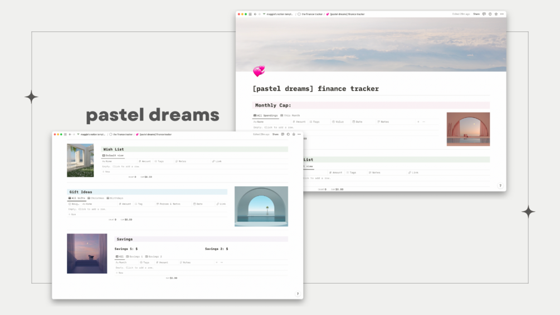Open "[pastel dreams] finance tracker" breadcrumb in the top-right window
The height and width of the screenshot is (315, 560).
click(x=345, y=14)
